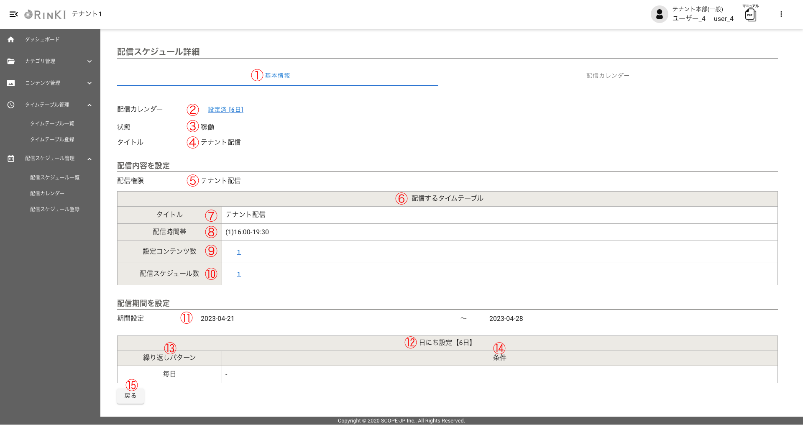The height and width of the screenshot is (425, 803).
Task: Click the image icon for コンテンツ管理
Action: tap(11, 83)
